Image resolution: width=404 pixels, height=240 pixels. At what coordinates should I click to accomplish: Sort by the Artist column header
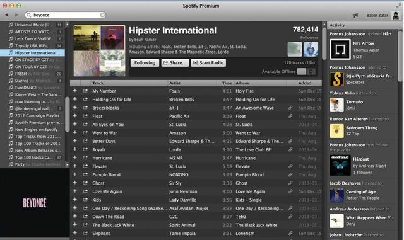[192, 83]
